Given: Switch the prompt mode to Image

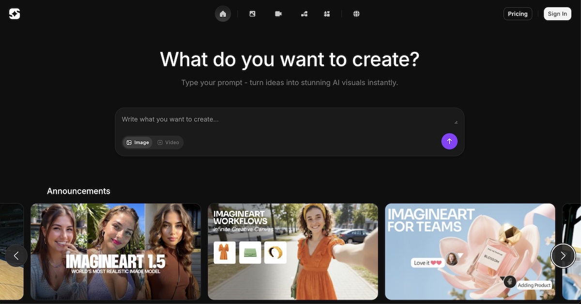Looking at the screenshot, I should tap(138, 142).
